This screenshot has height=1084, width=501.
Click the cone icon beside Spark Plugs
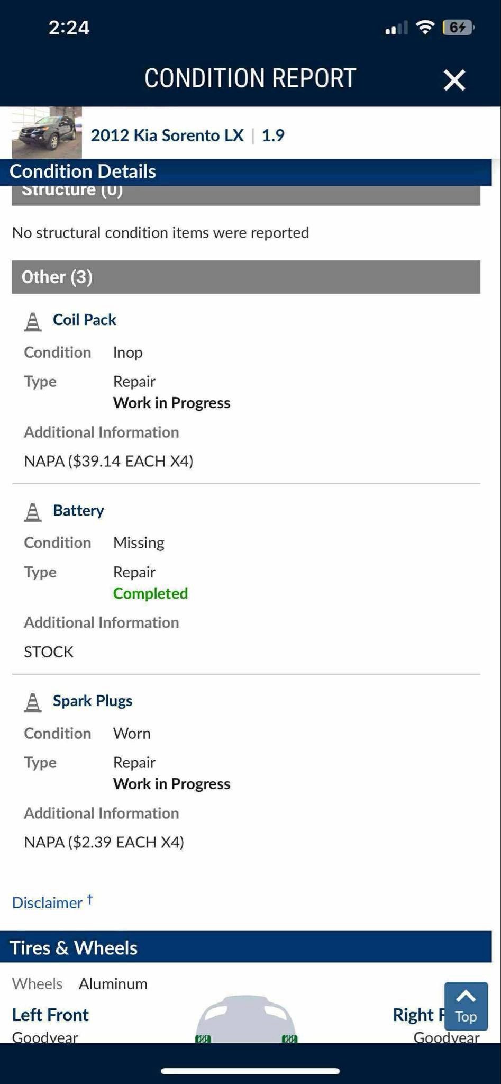(x=33, y=702)
